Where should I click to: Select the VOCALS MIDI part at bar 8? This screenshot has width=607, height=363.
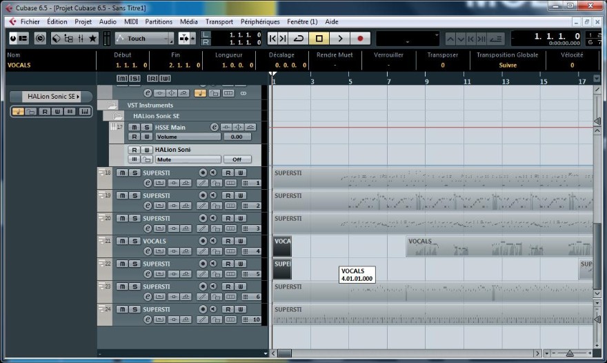[499, 246]
